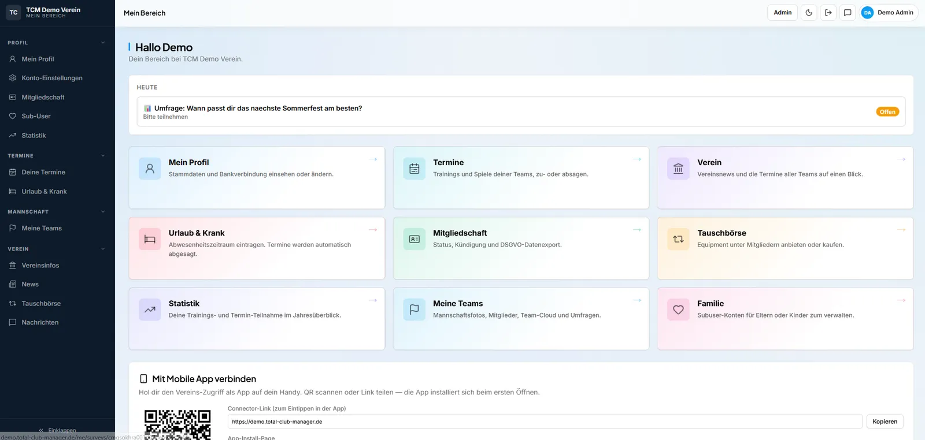The image size is (925, 440).
Task: Click the Hallo Demo heading
Action: click(164, 47)
